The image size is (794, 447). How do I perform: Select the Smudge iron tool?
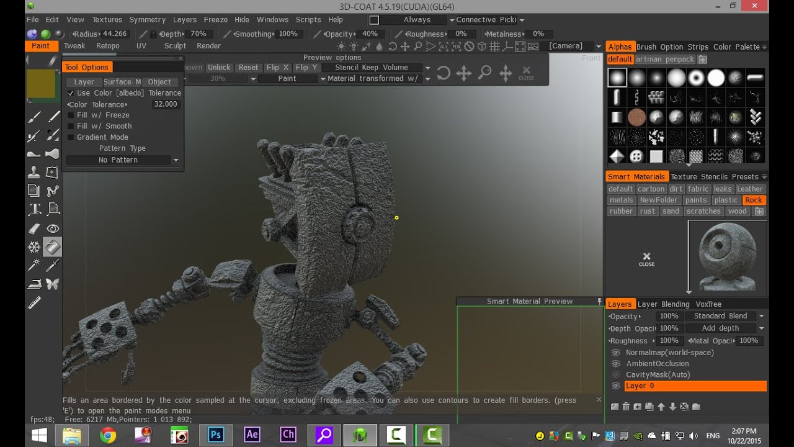[x=34, y=284]
